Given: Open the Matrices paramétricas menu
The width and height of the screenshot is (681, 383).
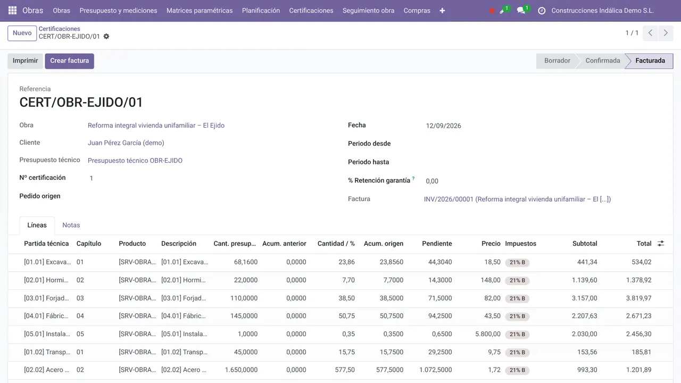Looking at the screenshot, I should (200, 11).
